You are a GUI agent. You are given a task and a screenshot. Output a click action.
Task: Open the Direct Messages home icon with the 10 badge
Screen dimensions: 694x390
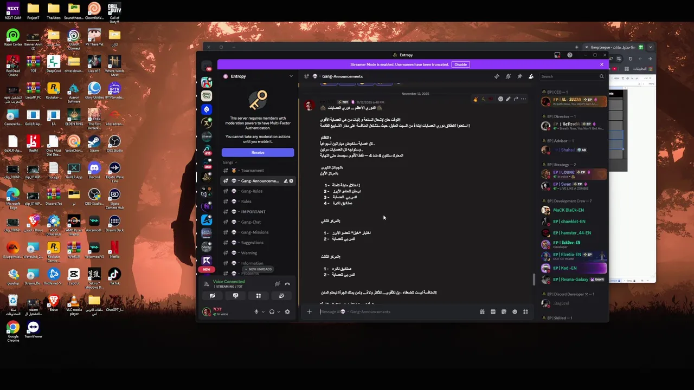point(207,66)
